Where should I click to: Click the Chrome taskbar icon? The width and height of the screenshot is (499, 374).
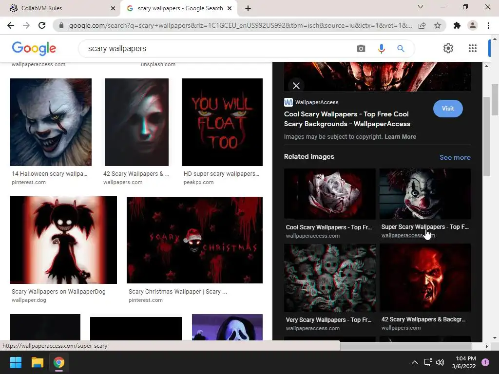coord(59,362)
